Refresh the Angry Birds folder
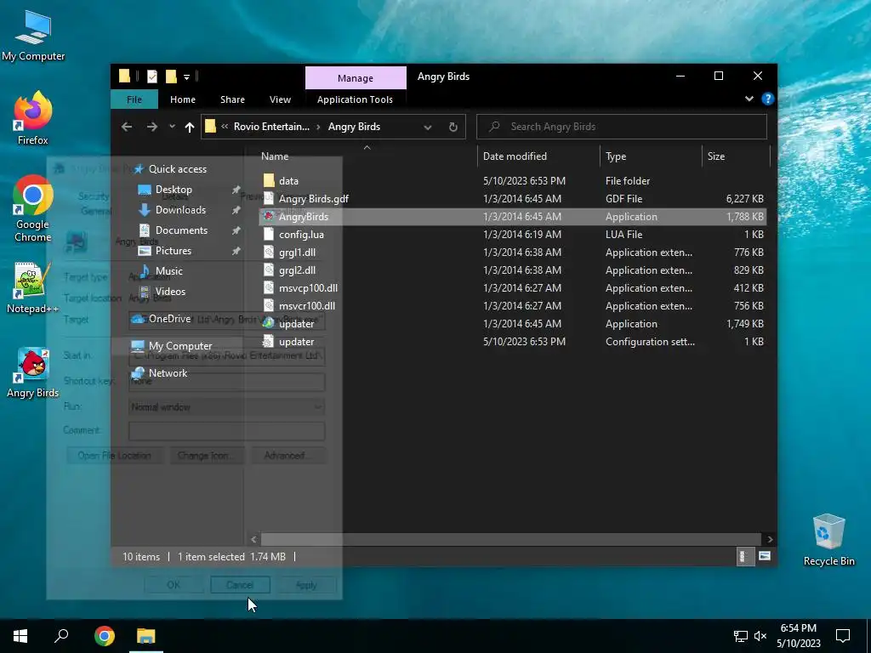871x653 pixels. [x=453, y=128]
